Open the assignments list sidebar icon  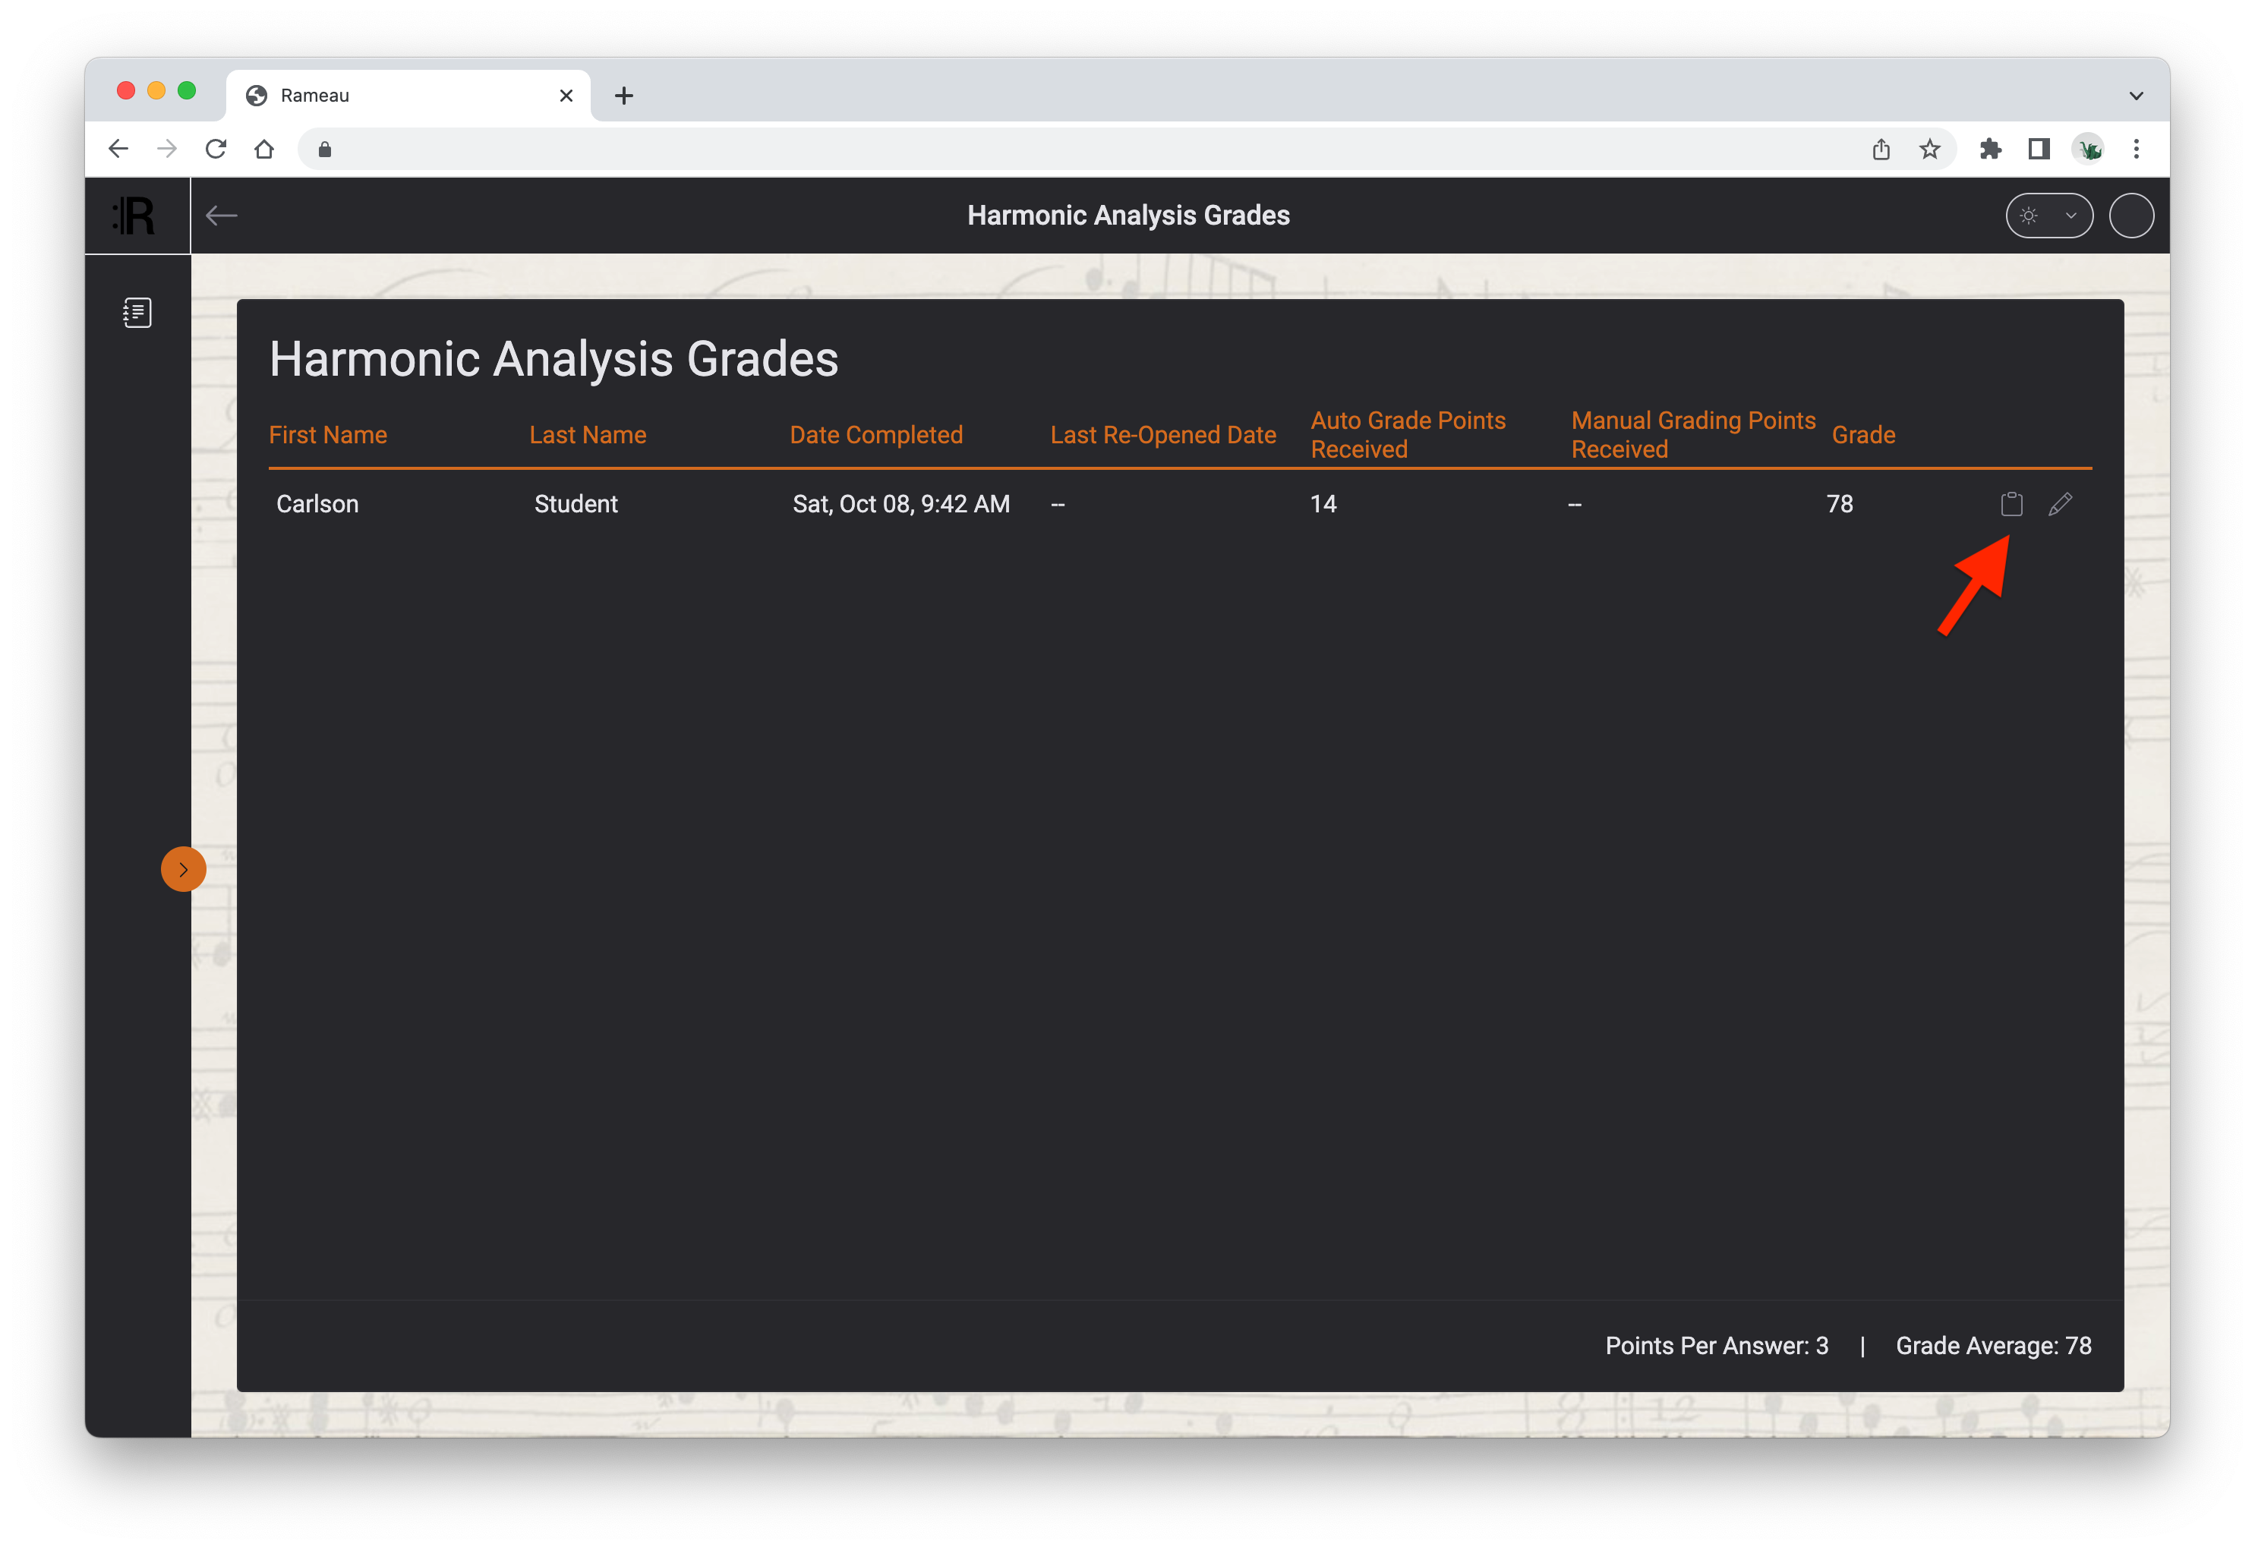(137, 313)
